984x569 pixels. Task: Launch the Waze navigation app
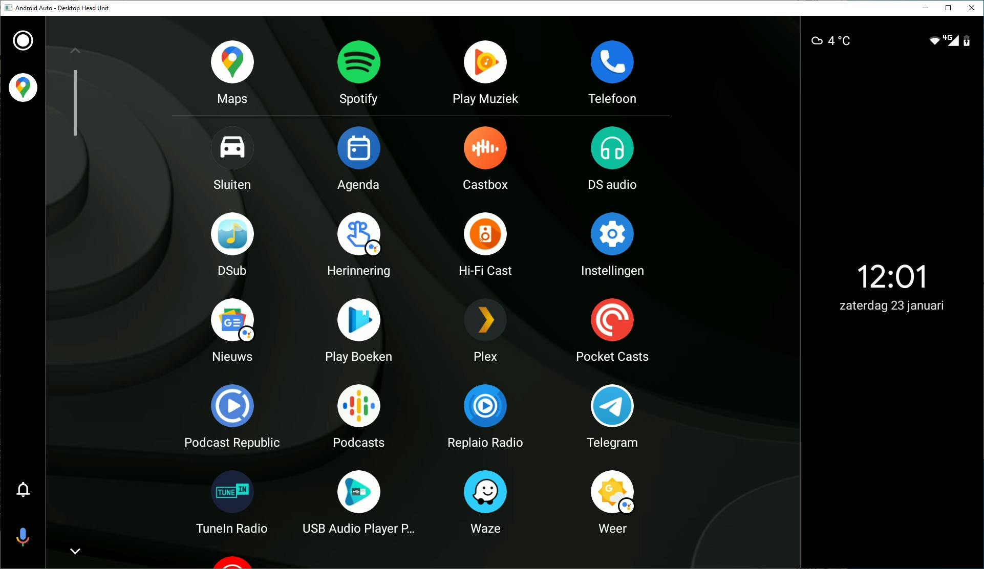coord(485,492)
